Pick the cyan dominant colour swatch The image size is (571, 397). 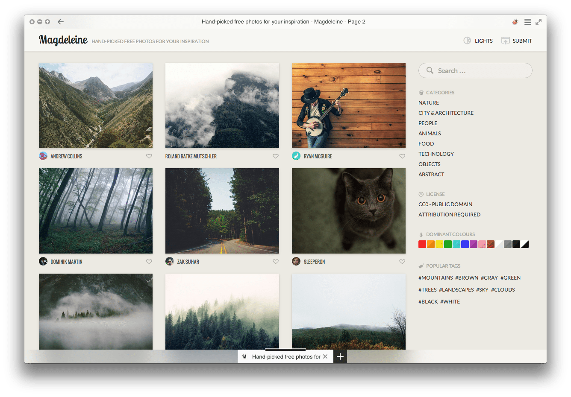click(456, 244)
